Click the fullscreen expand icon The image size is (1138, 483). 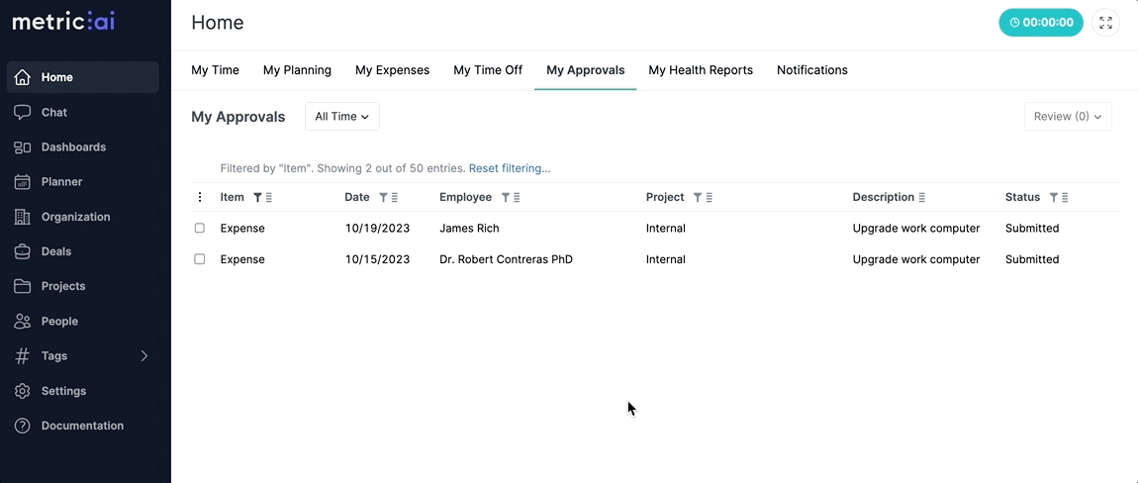[1105, 23]
